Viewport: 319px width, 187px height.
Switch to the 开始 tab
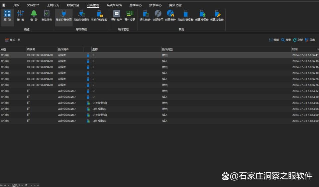16,5
